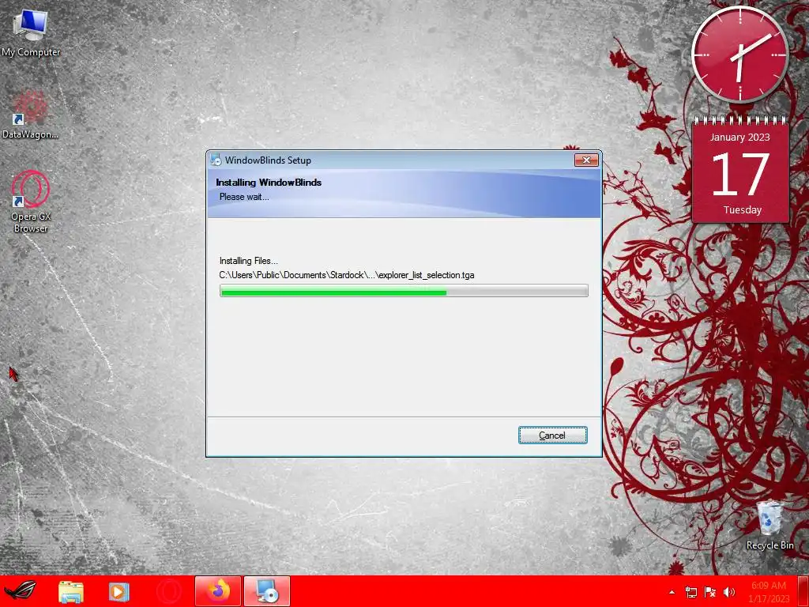Open Action Center flag tray icon

pyautogui.click(x=710, y=592)
